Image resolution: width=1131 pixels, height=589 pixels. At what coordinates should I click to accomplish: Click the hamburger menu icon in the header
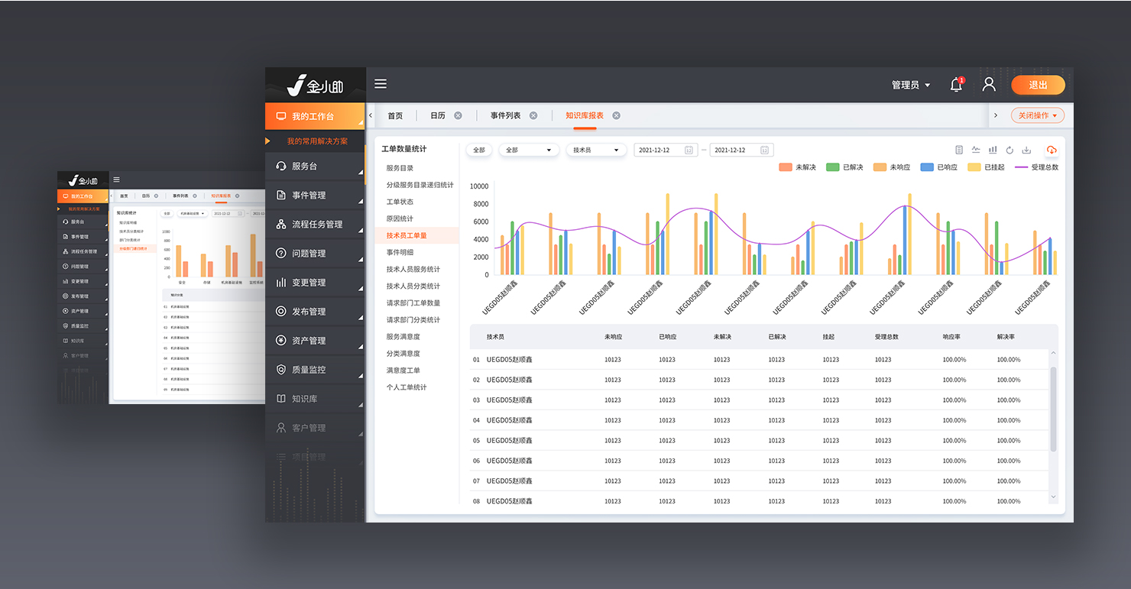click(x=380, y=84)
